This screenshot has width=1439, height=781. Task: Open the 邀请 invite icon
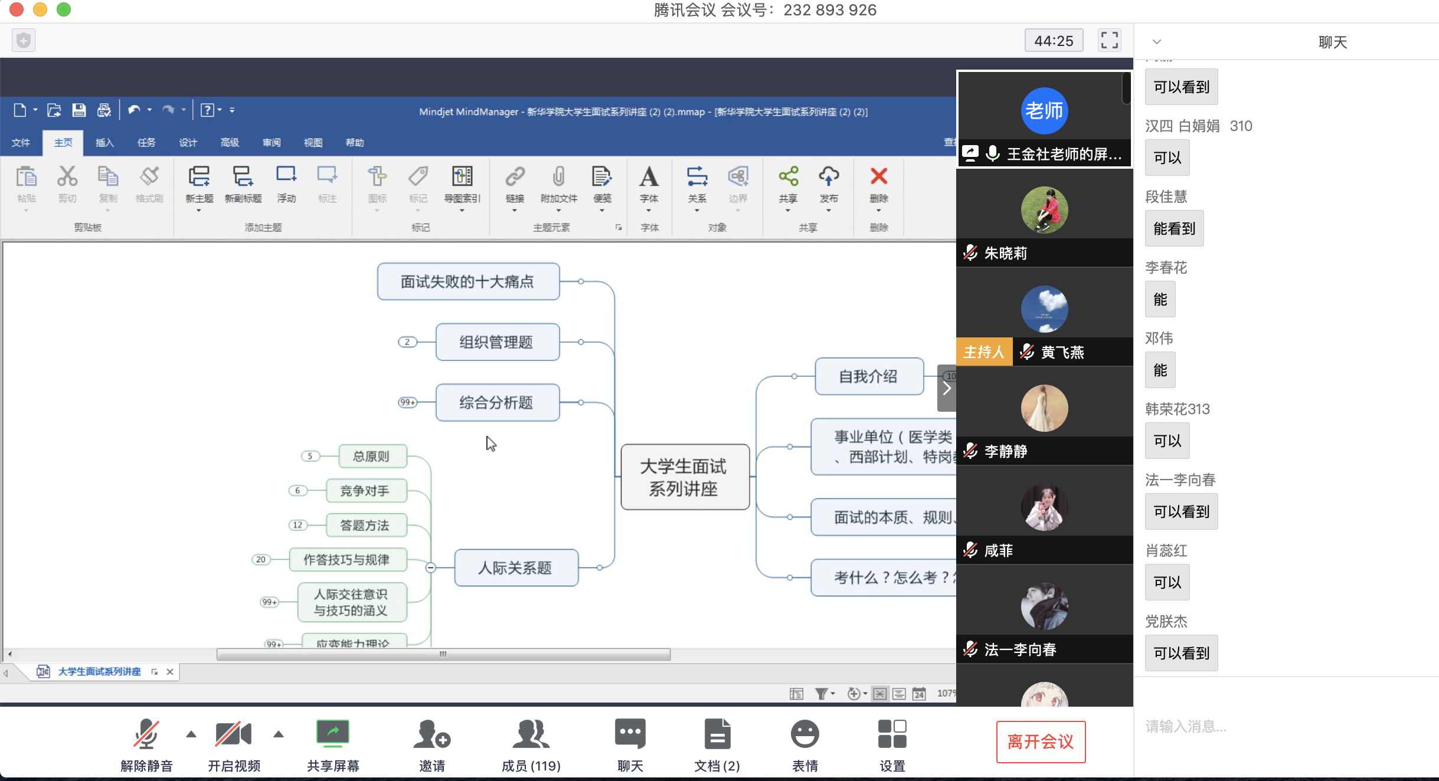[x=432, y=735]
